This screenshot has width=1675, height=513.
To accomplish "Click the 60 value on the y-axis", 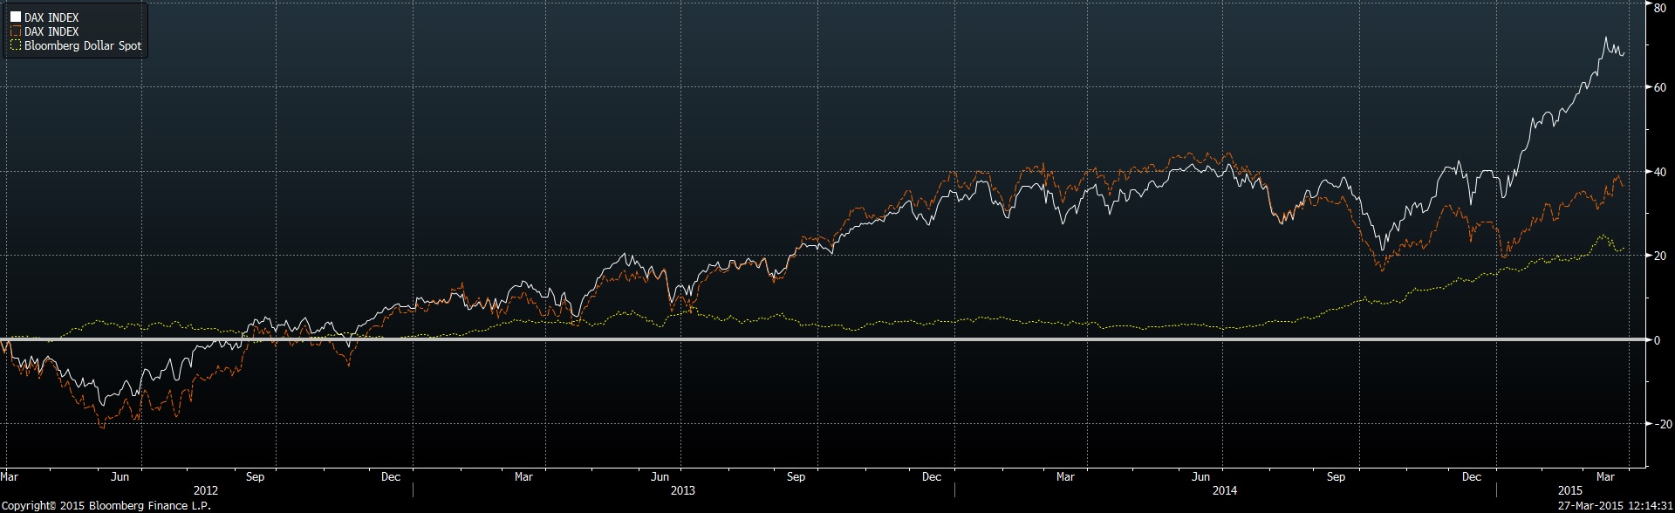I will tap(1660, 87).
